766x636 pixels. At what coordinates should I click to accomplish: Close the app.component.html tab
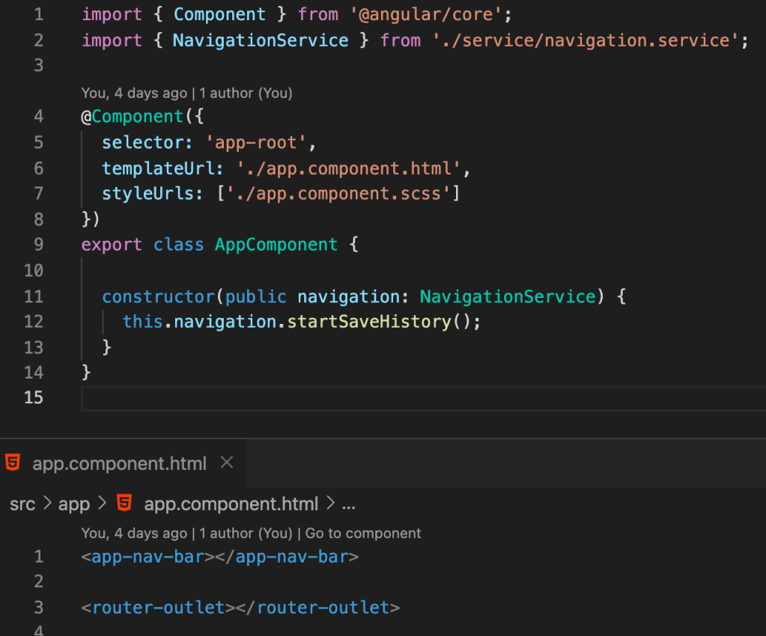tap(226, 462)
